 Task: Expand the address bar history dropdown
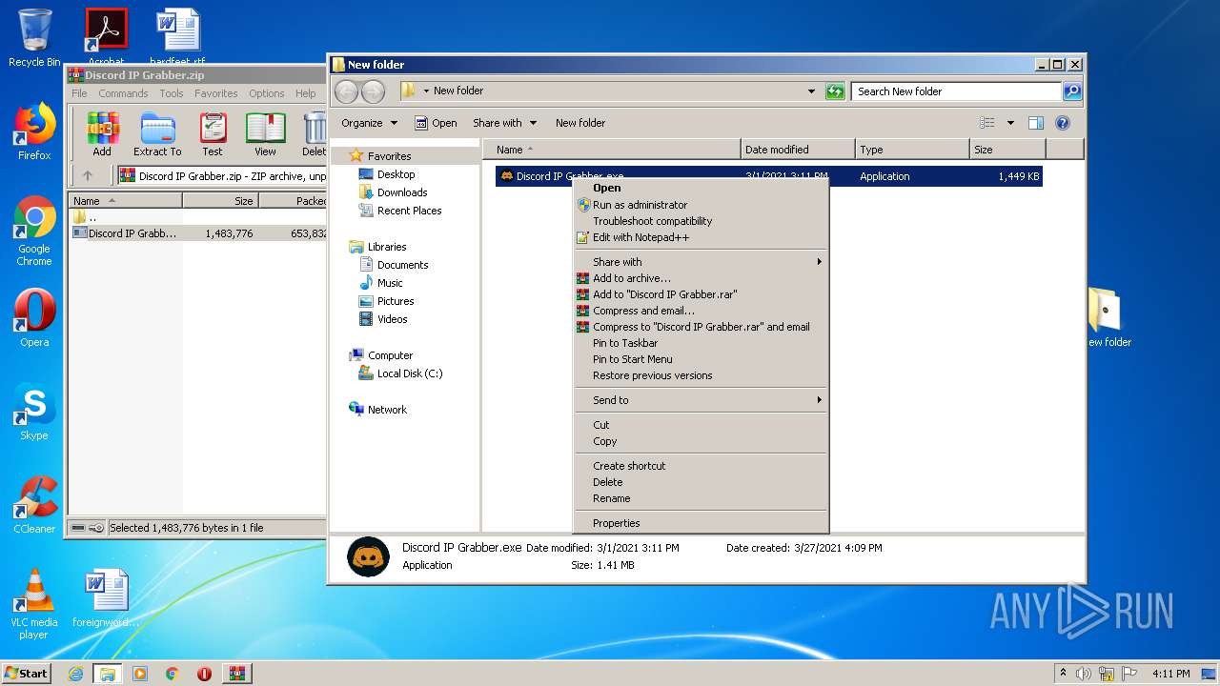tap(811, 91)
